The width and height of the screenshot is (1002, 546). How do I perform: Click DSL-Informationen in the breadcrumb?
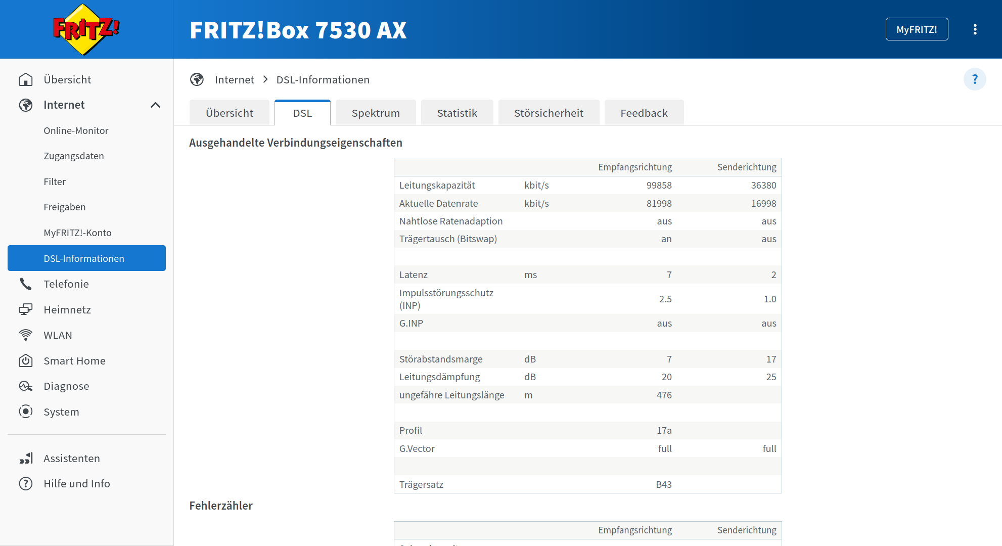(323, 79)
